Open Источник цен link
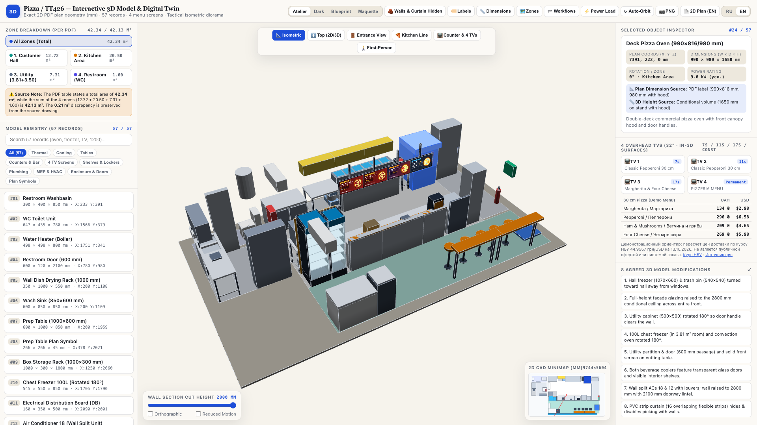 (x=719, y=255)
